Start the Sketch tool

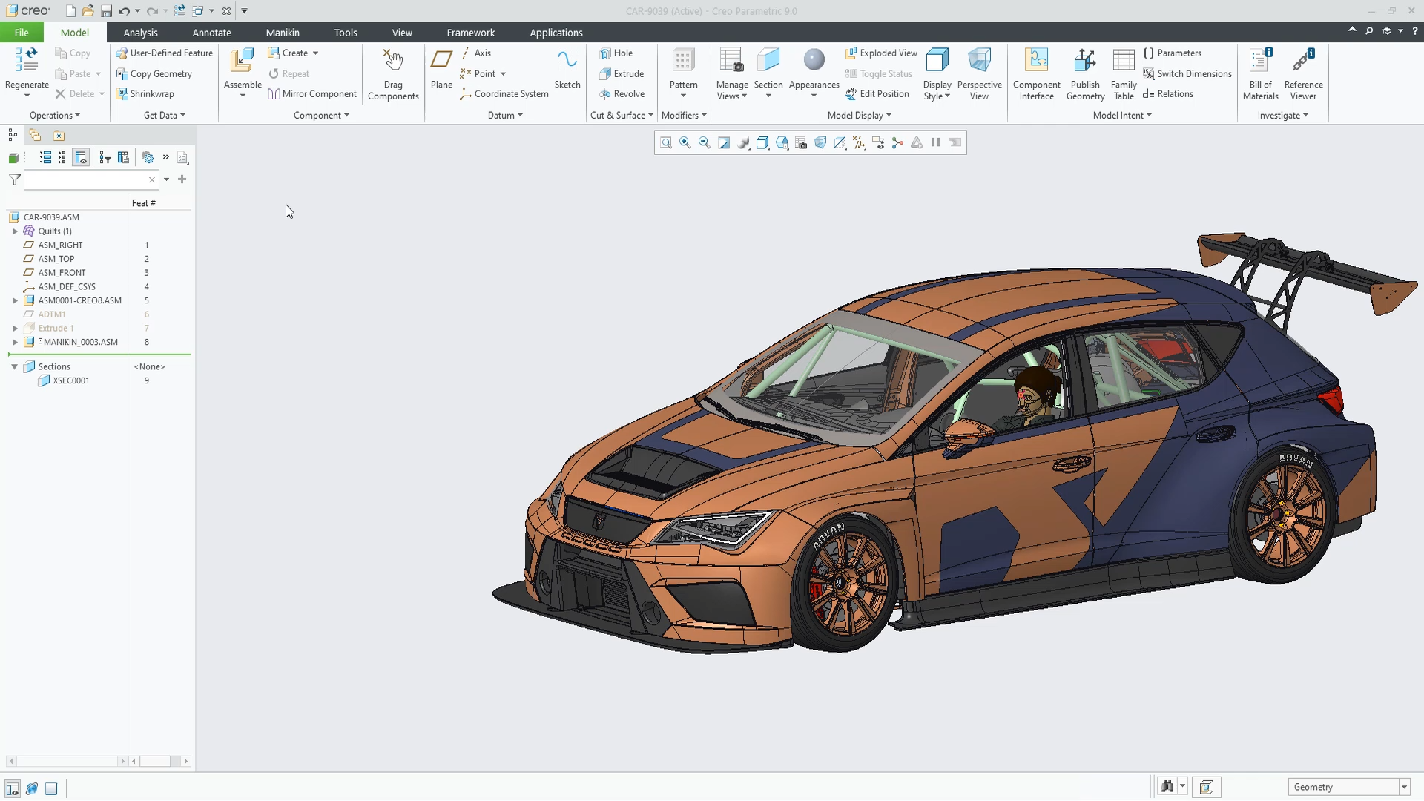click(567, 69)
